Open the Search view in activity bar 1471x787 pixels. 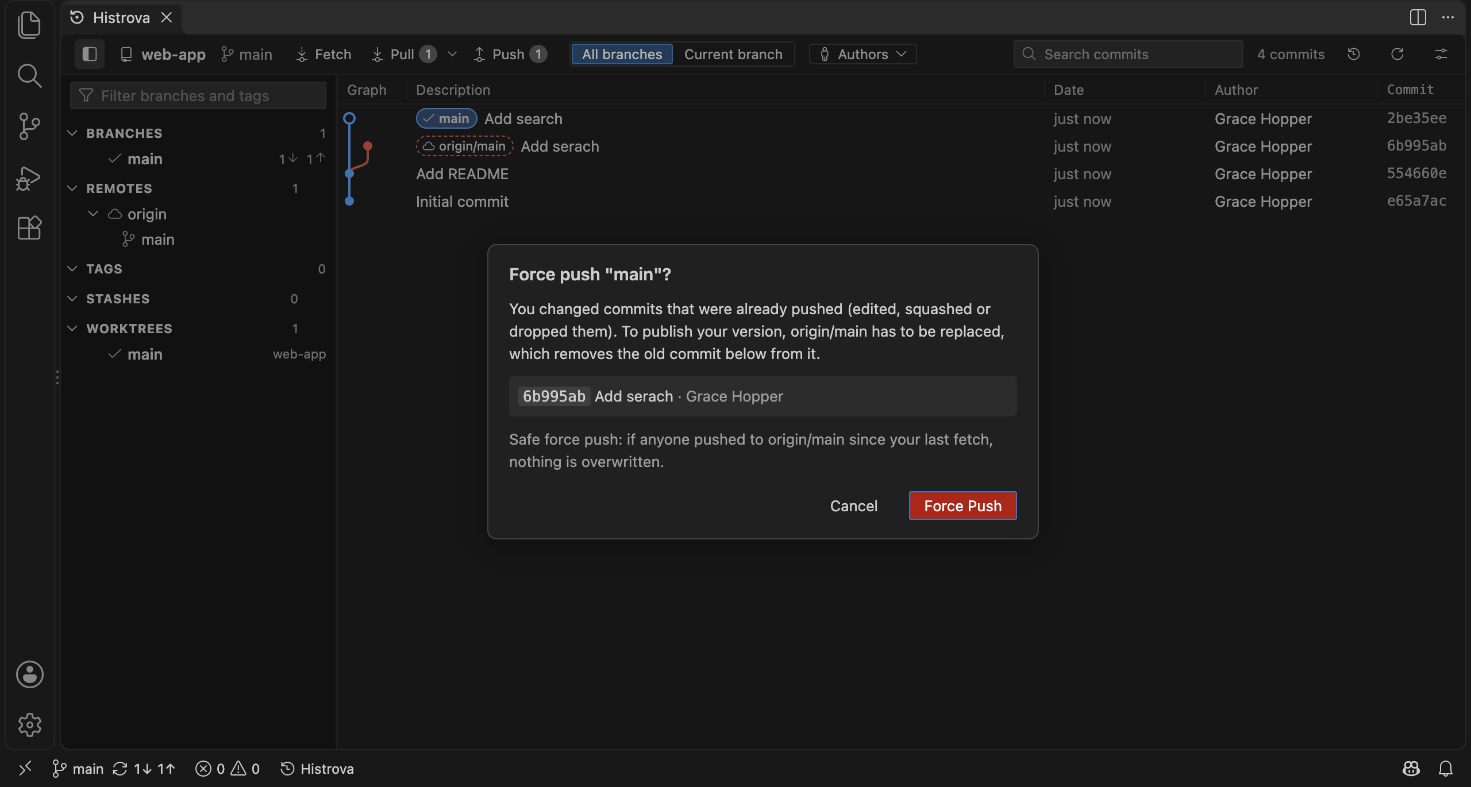click(29, 75)
